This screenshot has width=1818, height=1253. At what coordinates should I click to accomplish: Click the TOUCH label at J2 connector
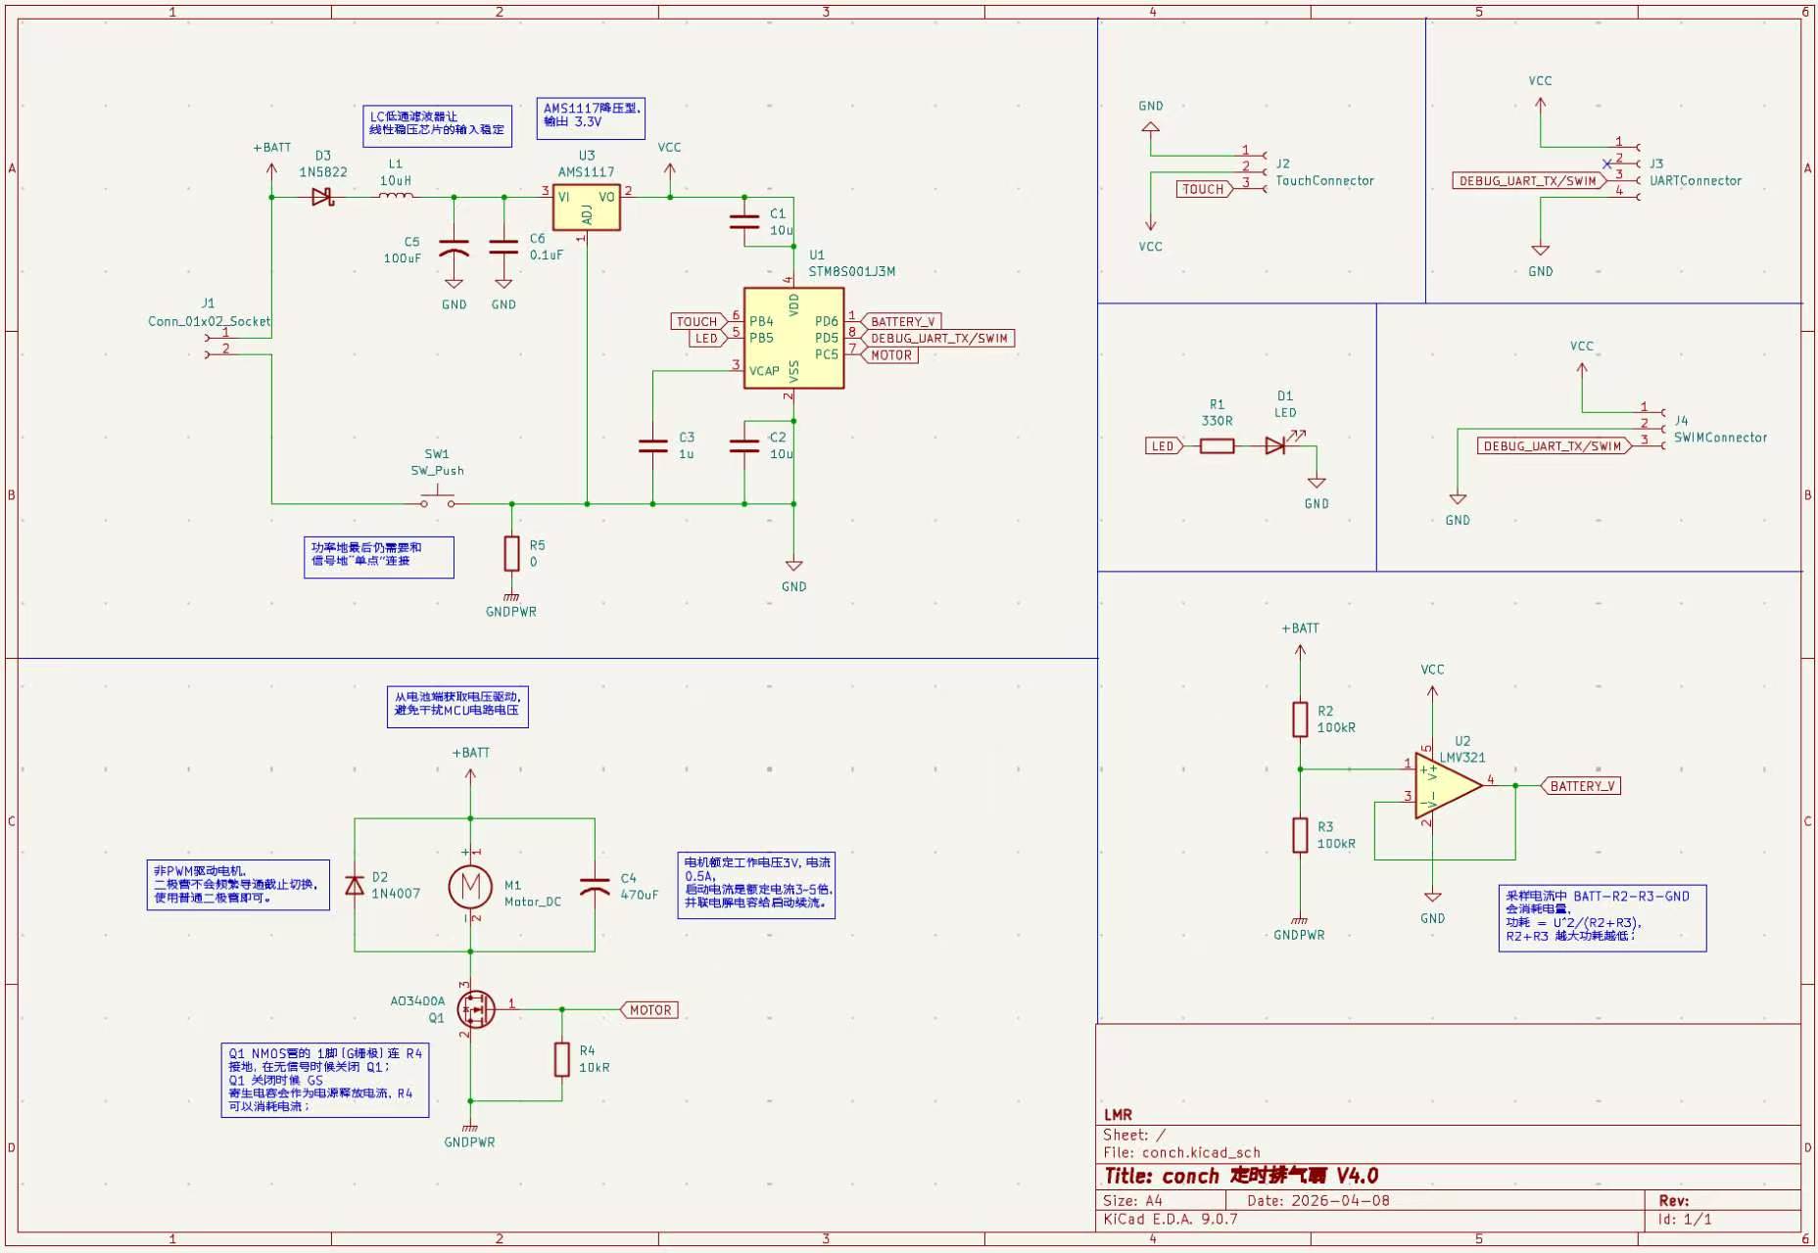point(1205,189)
